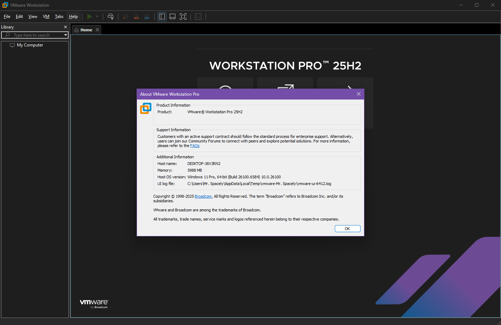Open the power options dropdown arrow
Image resolution: width=501 pixels, height=325 pixels.
97,17
